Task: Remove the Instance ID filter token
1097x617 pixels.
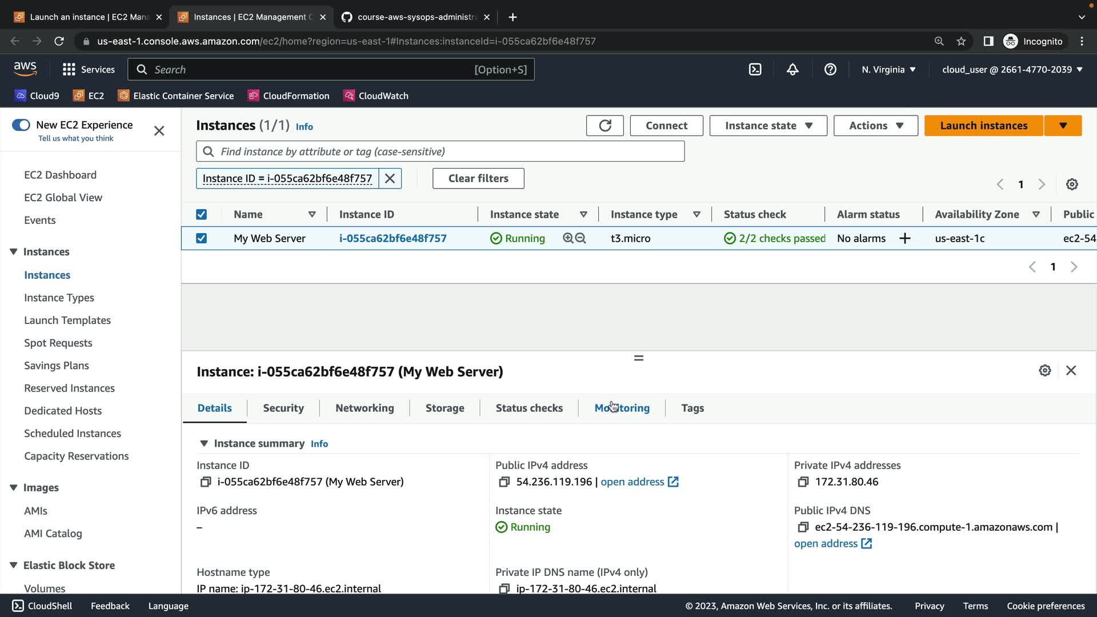Action: click(x=390, y=179)
